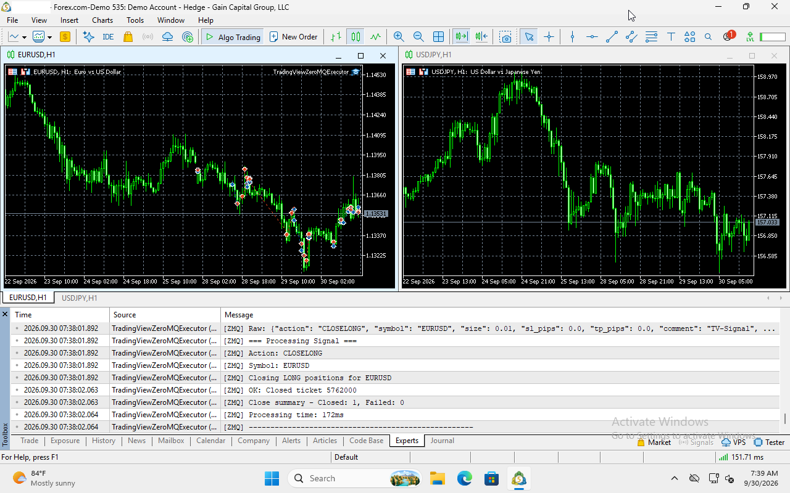The image size is (790, 493).
Task: Switch chart to candlestick mode
Action: tap(355, 37)
